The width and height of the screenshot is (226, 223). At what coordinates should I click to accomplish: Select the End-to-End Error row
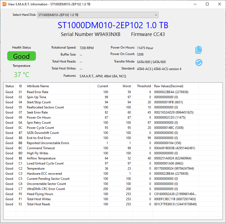click(113, 138)
